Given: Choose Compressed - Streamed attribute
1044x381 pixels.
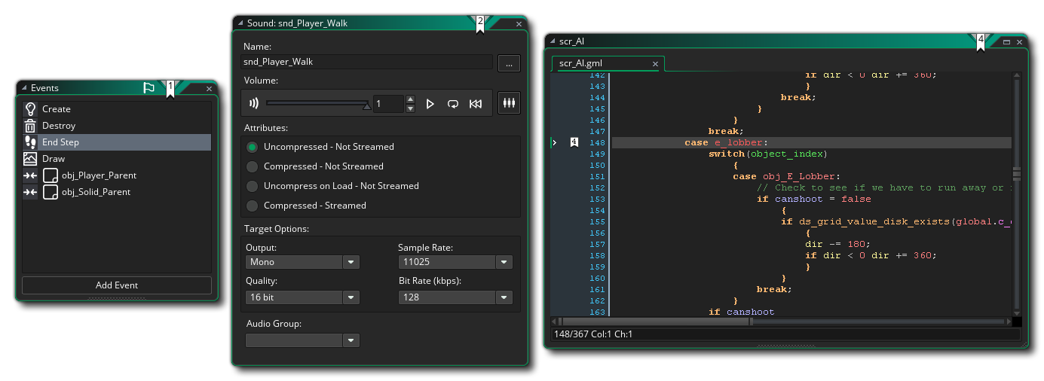Looking at the screenshot, I should 253,206.
